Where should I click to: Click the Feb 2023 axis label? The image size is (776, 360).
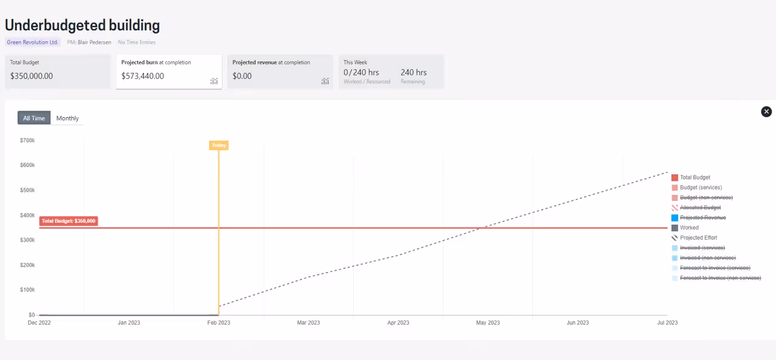click(x=219, y=323)
